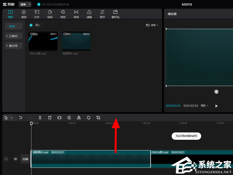Click the mirror flip icon

(x=79, y=118)
